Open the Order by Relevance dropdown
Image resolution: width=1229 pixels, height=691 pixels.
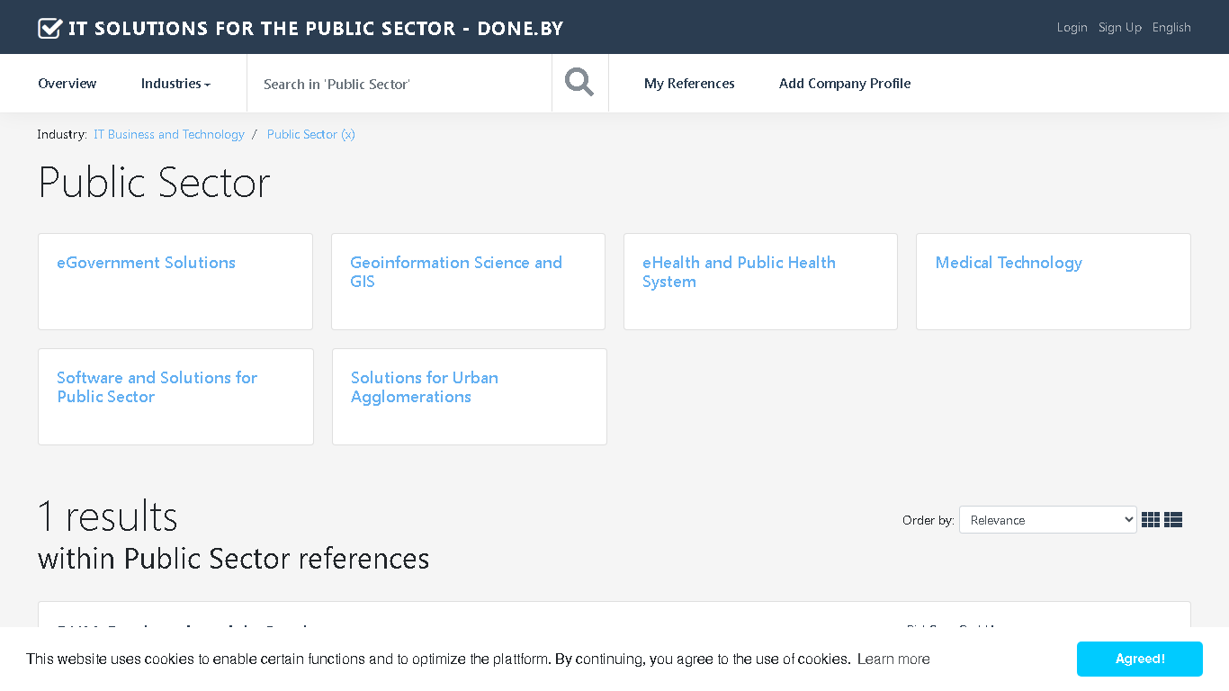tap(1048, 520)
